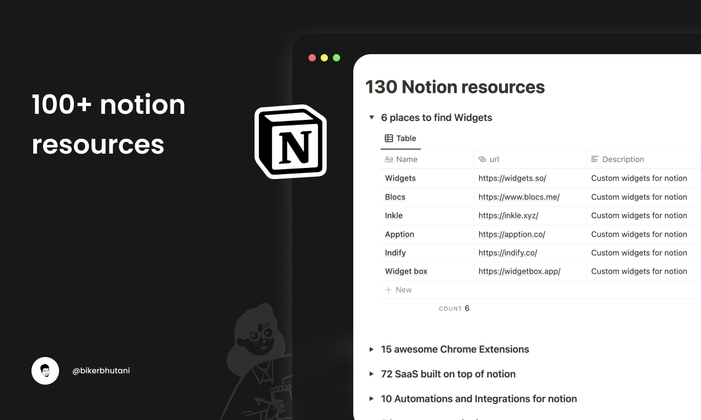Select the Blocs name cell
701x420 pixels.
pyautogui.click(x=427, y=197)
